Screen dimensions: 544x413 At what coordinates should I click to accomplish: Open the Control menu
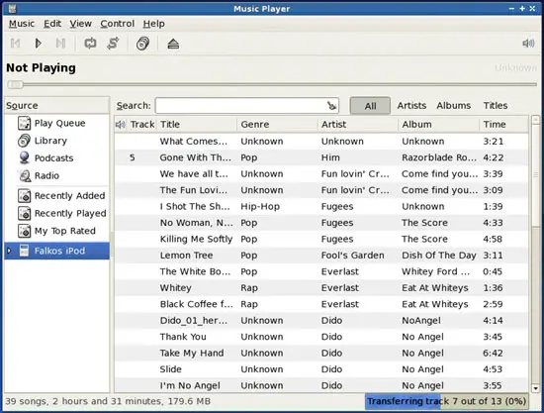pyautogui.click(x=118, y=24)
